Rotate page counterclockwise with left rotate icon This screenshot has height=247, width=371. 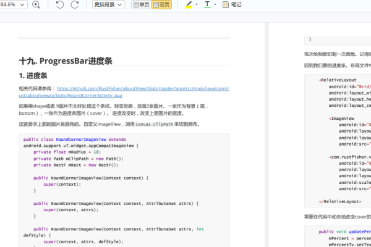click(60, 4)
